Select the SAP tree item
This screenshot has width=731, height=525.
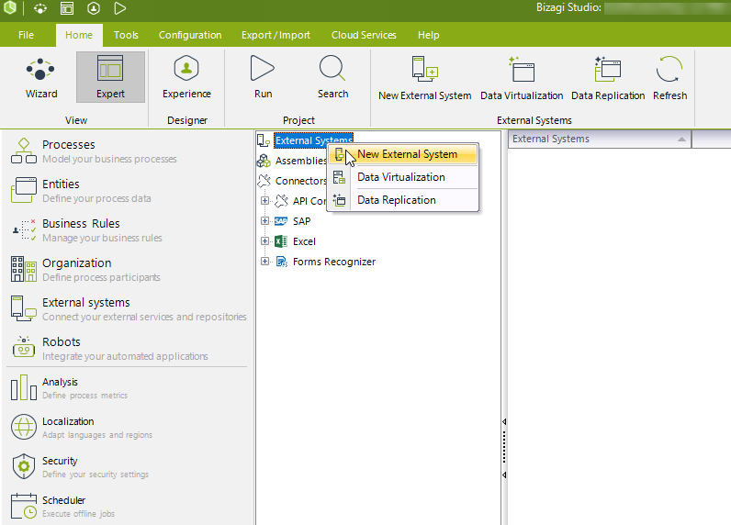(x=301, y=221)
